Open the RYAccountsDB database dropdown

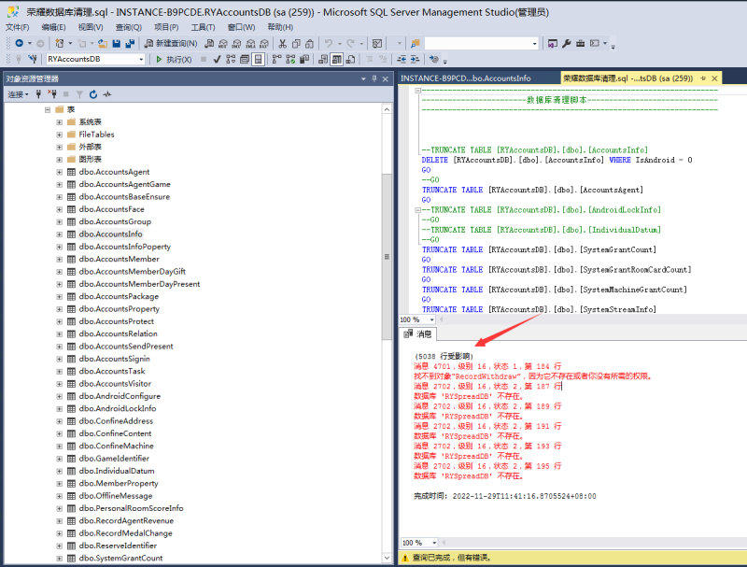(141, 59)
